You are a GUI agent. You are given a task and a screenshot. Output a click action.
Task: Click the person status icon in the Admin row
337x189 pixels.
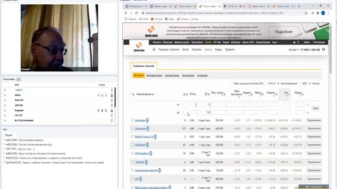point(112,95)
